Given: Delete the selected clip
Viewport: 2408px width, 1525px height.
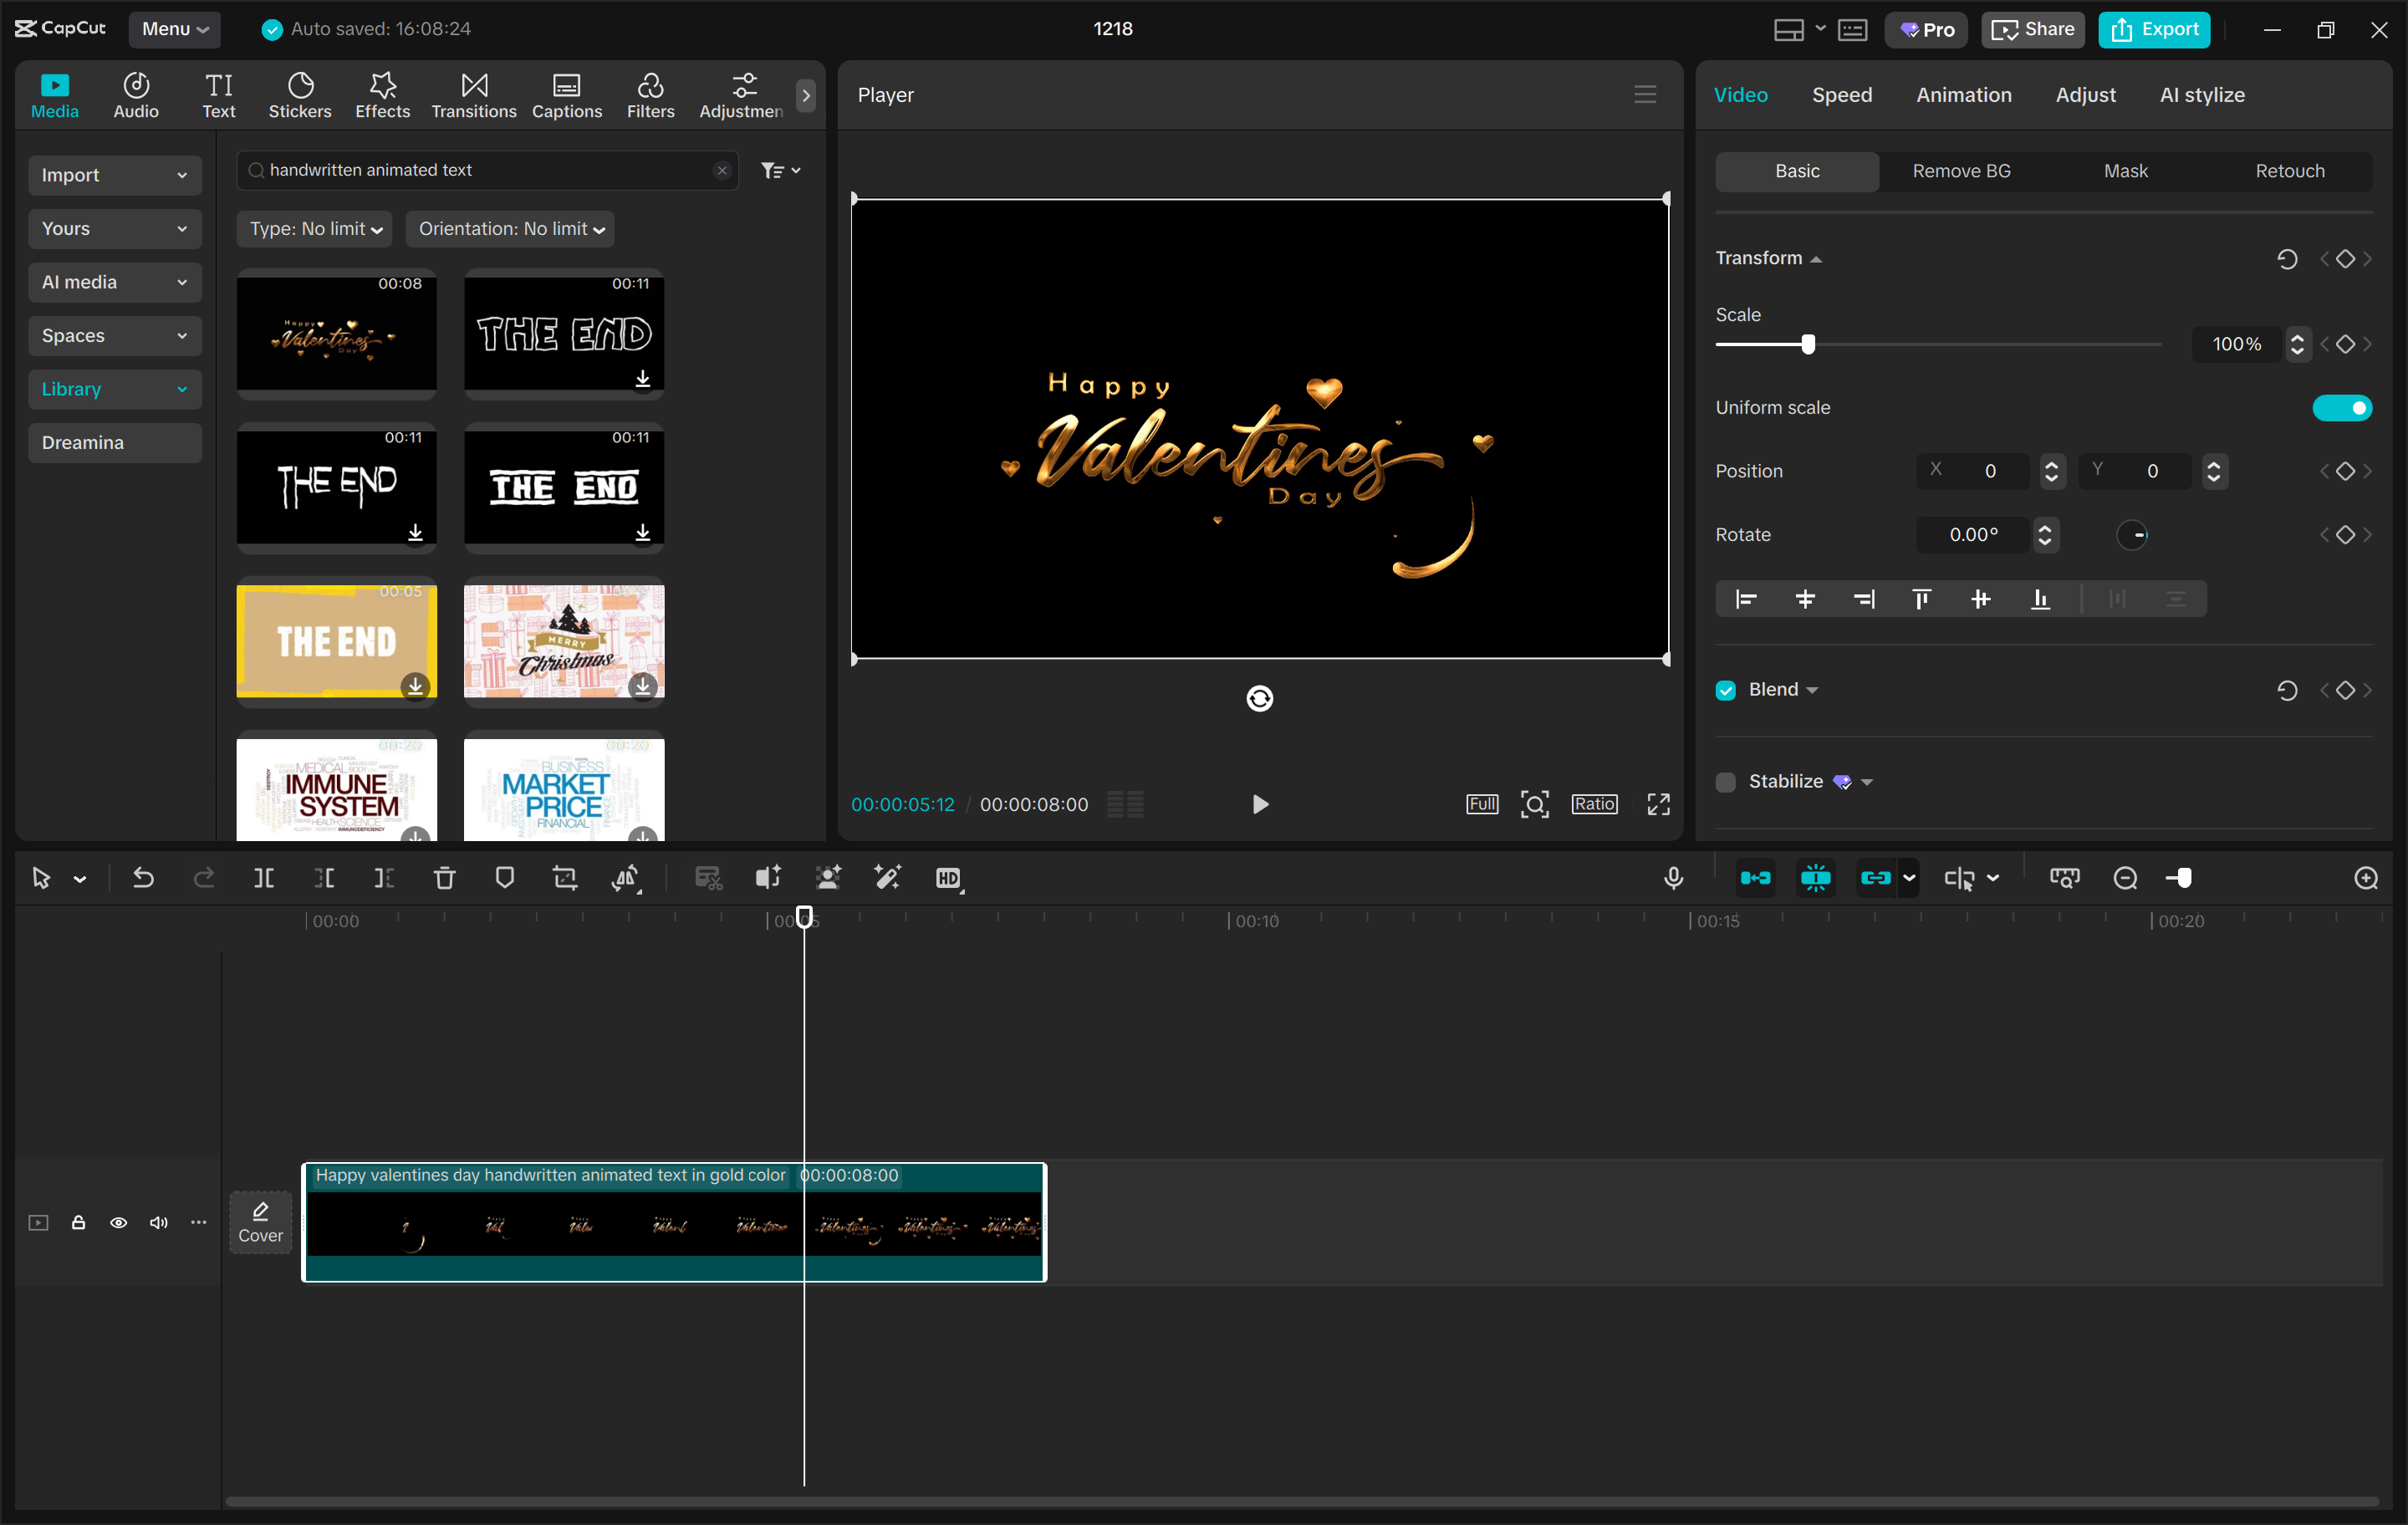Looking at the screenshot, I should tap(444, 877).
